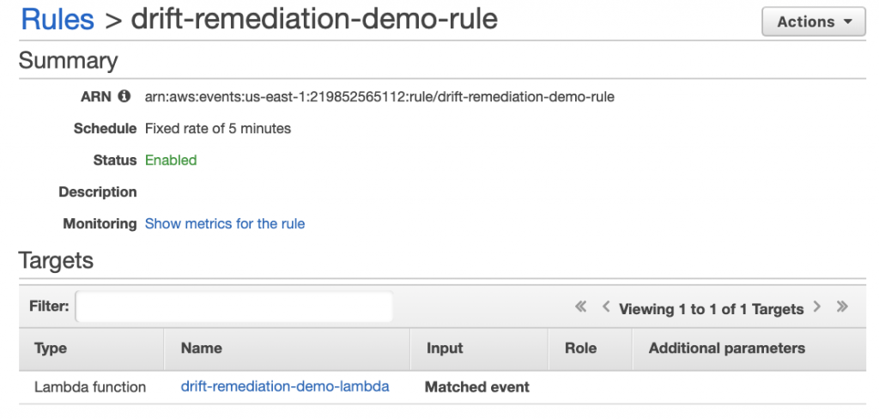879x419 pixels.
Task: Focus the targets Filter input field
Action: tap(234, 307)
